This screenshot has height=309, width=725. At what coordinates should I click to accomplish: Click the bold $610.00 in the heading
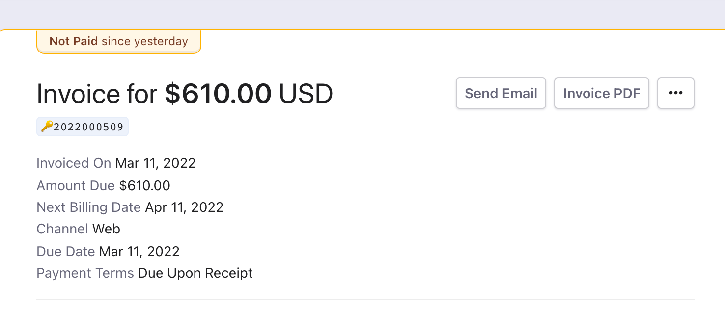218,94
